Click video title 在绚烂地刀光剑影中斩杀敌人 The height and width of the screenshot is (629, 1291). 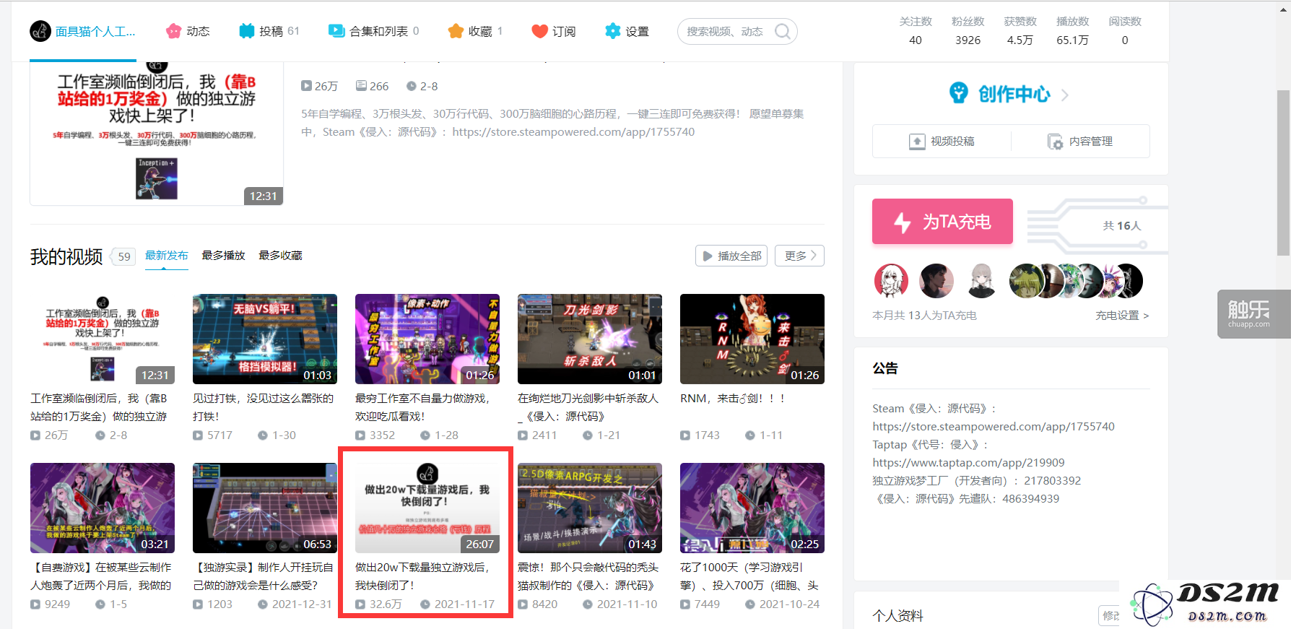click(x=588, y=407)
